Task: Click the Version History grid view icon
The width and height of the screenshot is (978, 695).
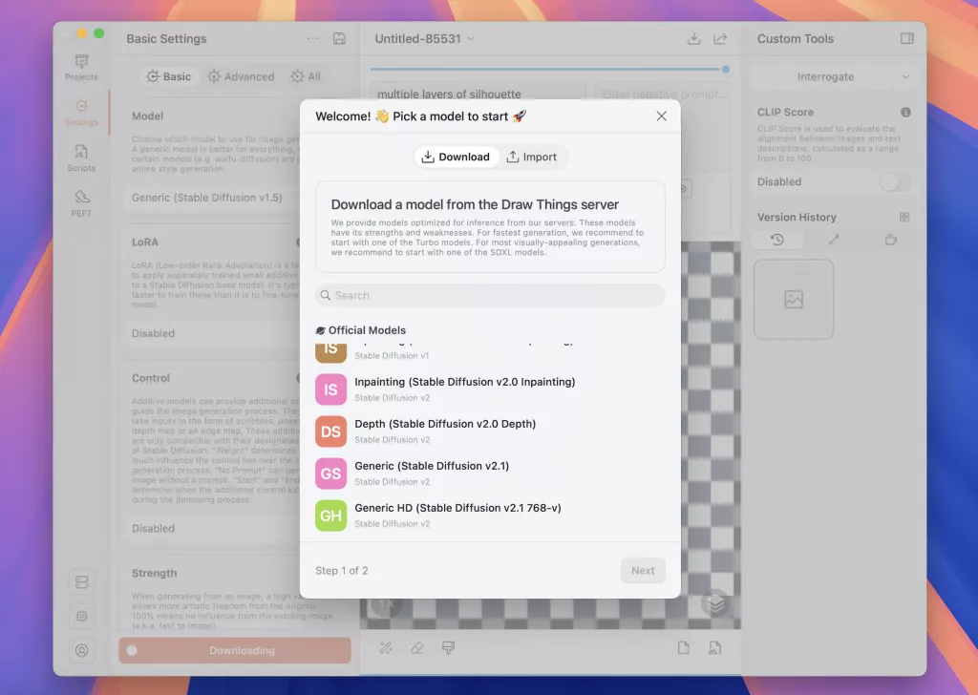Action: [x=904, y=217]
